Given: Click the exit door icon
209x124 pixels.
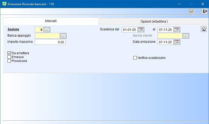Looking at the screenshot, I should click(x=205, y=11).
